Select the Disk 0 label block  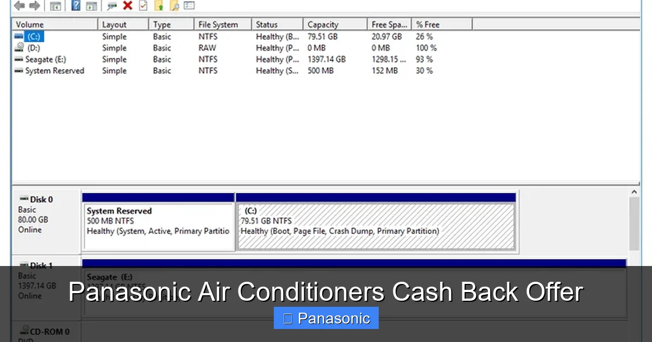[x=47, y=222]
